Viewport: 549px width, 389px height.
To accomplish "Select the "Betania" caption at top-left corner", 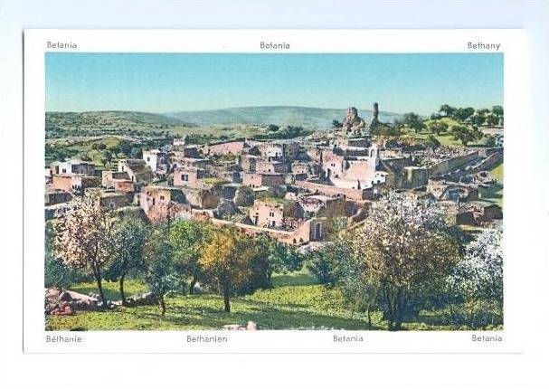I will click(62, 45).
